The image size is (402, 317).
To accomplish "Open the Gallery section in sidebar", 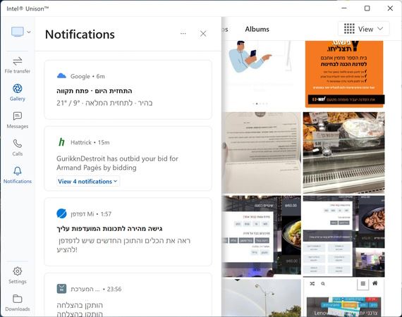I will 18,92.
